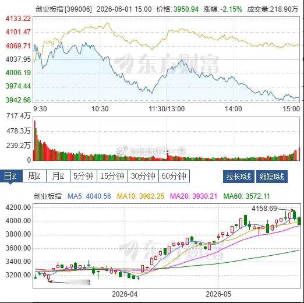304x303 pixels.
Task: Open the 15分钟 chart tab
Action: point(112,176)
